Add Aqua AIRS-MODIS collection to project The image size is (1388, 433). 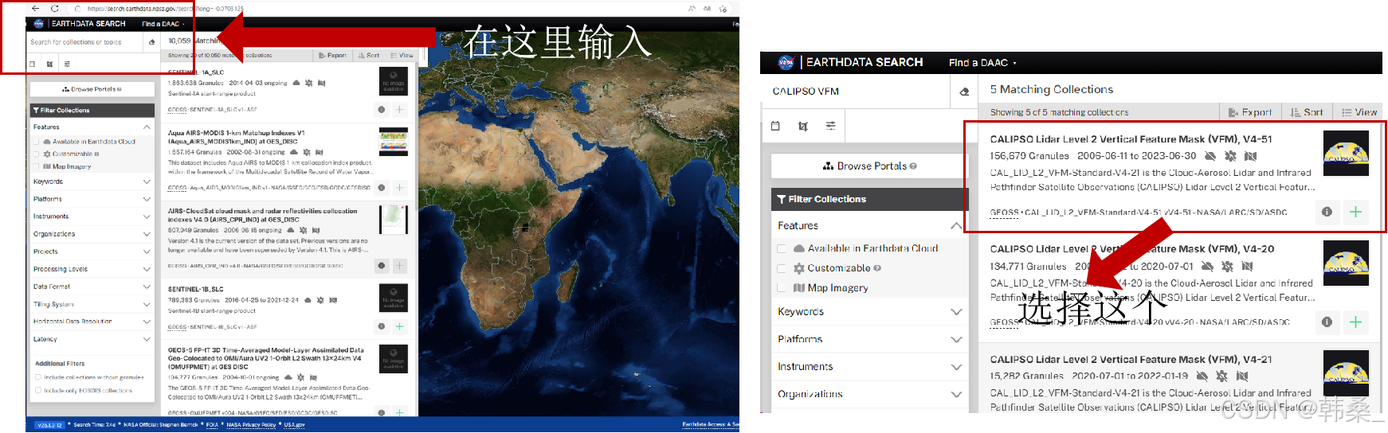(399, 188)
